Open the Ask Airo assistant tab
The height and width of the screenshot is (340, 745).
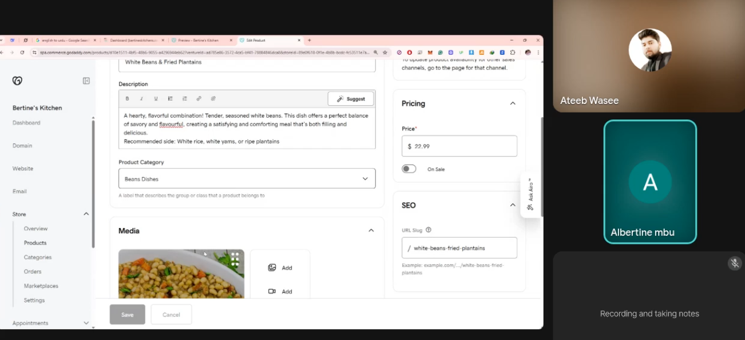[x=530, y=195]
